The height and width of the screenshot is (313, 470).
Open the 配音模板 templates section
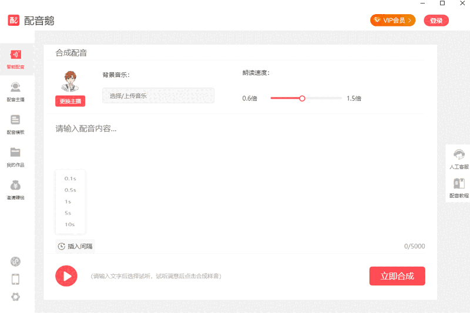16,124
